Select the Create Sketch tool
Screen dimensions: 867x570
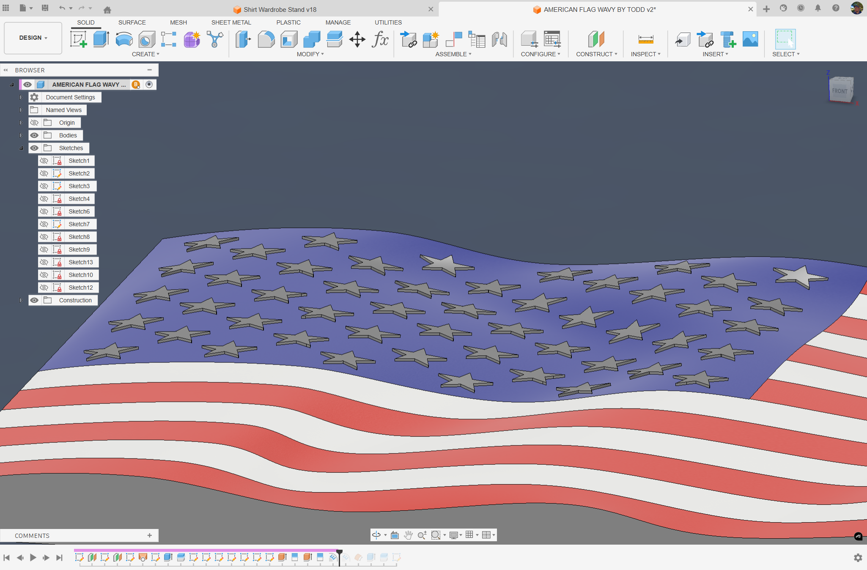coord(79,39)
